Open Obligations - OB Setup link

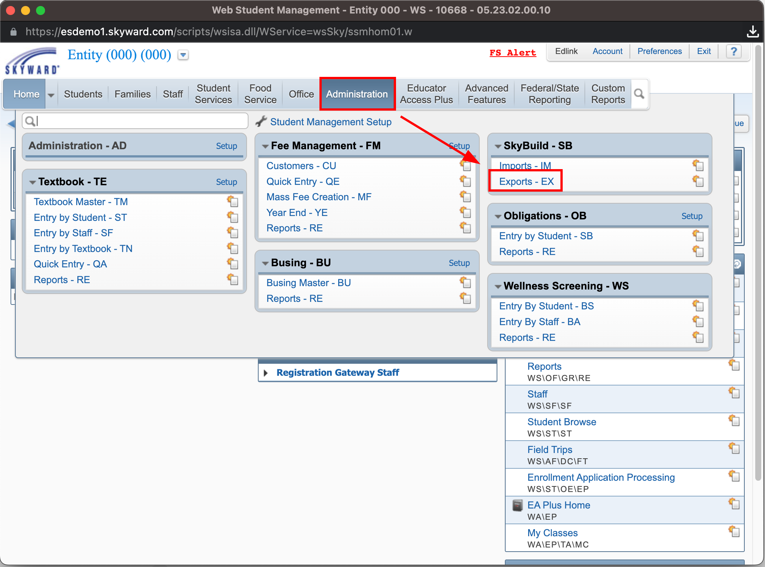(692, 216)
